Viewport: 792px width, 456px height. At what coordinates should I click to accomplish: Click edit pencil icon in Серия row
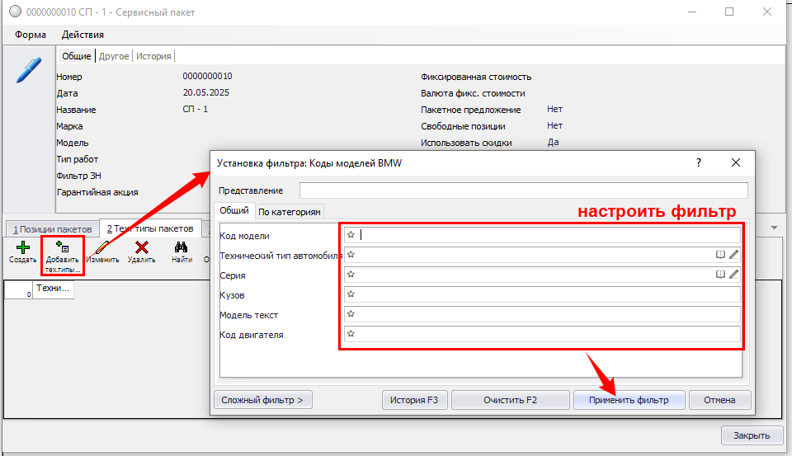click(733, 274)
